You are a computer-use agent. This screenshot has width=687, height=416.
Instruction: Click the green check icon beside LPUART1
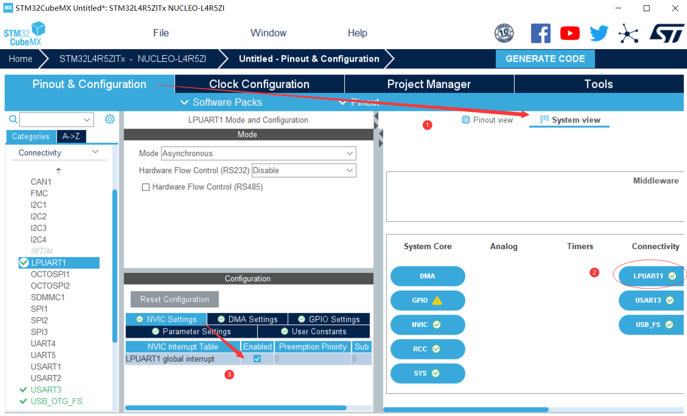[24, 263]
